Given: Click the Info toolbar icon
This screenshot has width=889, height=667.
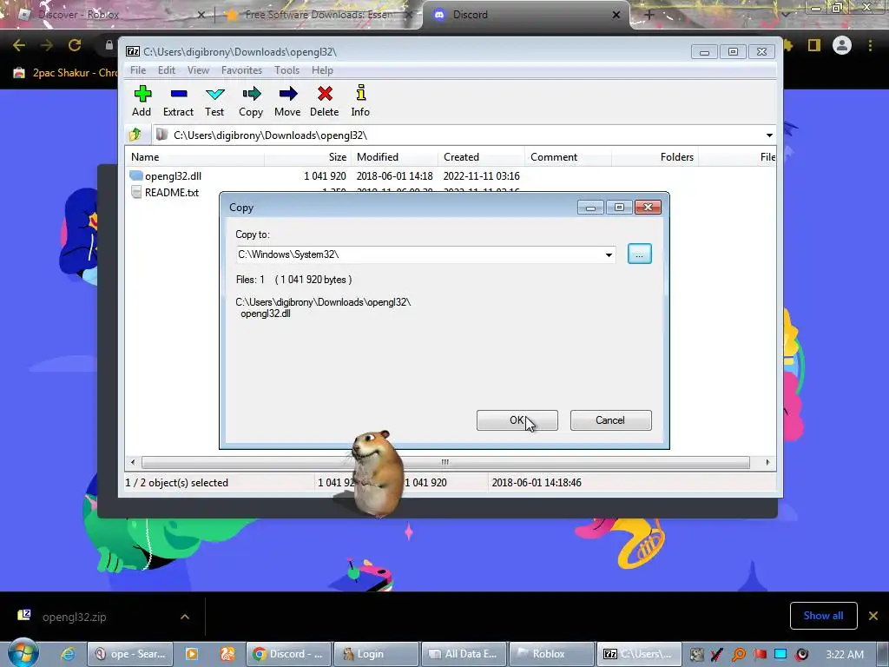Looking at the screenshot, I should 360,101.
